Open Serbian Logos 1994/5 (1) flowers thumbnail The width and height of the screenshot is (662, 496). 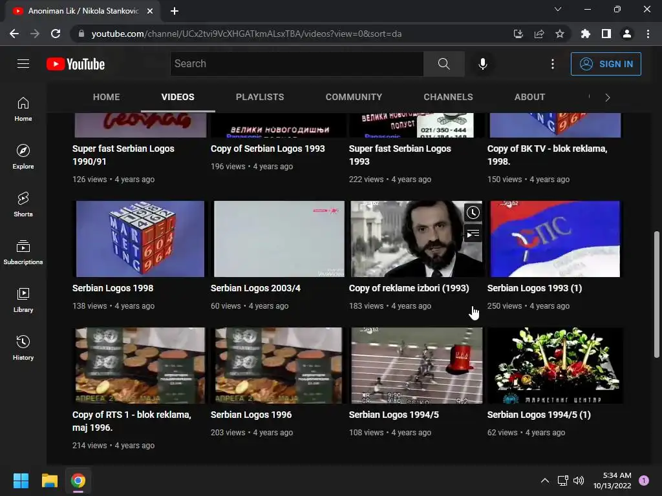[x=555, y=366]
